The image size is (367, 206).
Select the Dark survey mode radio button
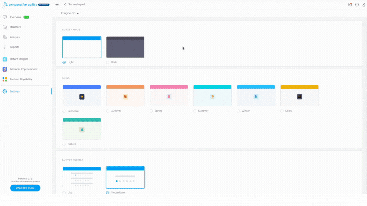click(108, 62)
